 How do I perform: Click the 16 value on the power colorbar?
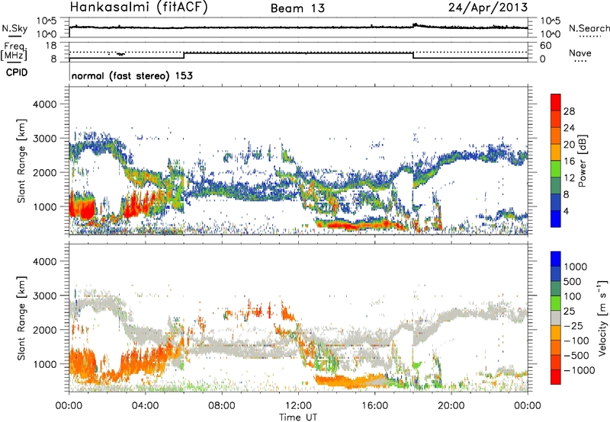[569, 161]
